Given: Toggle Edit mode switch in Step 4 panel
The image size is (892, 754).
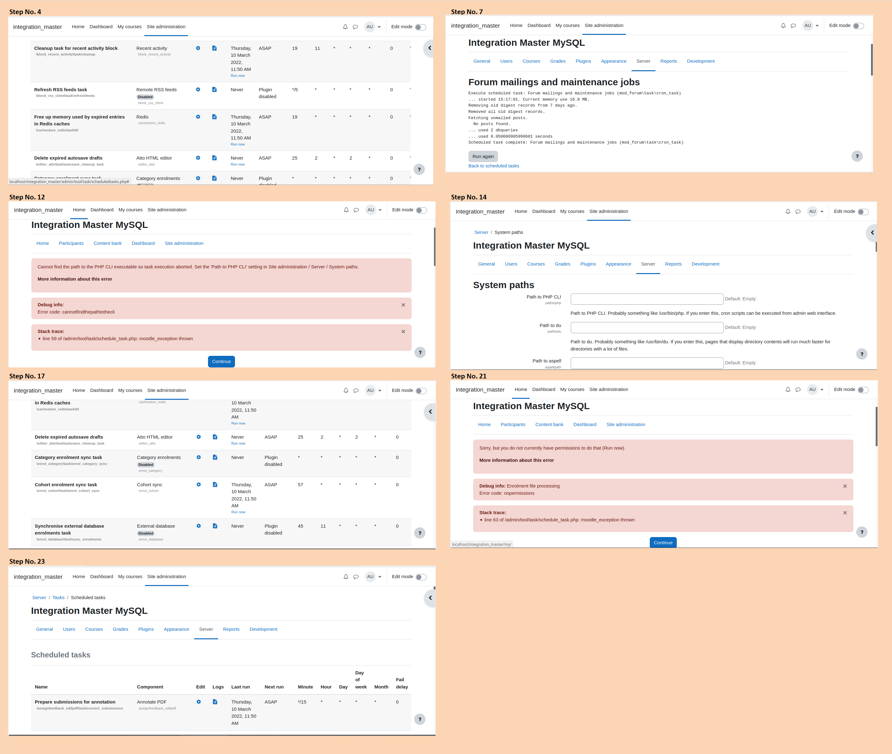Looking at the screenshot, I should click(421, 27).
